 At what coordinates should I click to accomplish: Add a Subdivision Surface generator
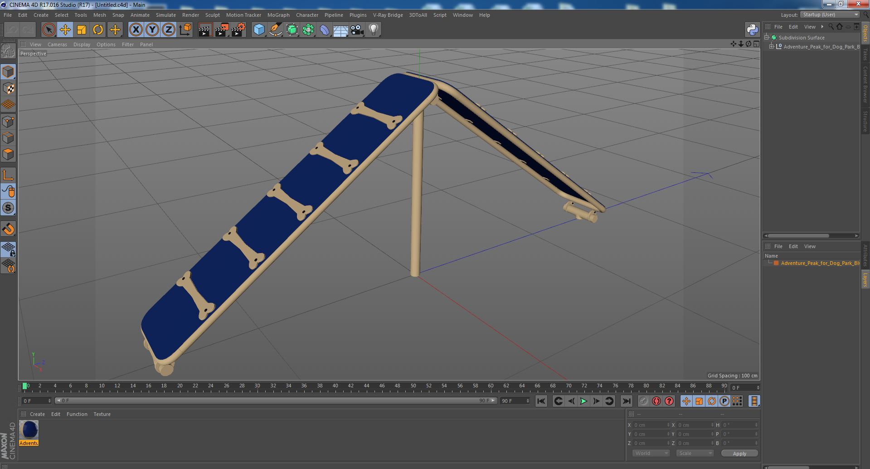[x=292, y=30]
